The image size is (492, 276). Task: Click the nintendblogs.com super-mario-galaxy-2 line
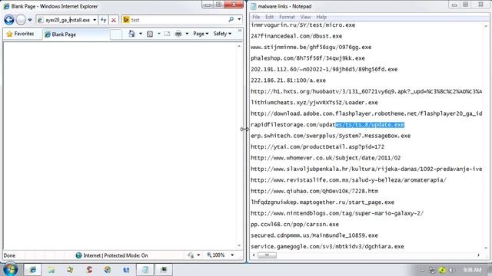337,213
